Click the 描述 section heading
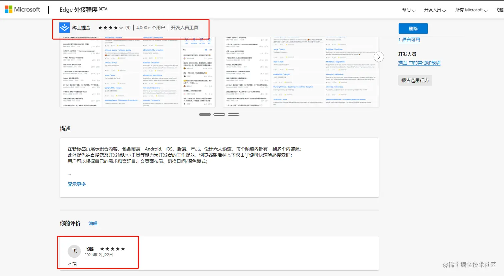 point(65,129)
